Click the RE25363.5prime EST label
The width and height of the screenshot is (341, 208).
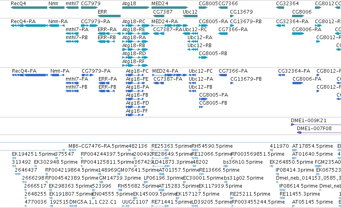pos(172,146)
